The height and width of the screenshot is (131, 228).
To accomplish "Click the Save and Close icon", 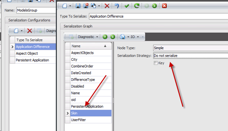I will point(86,6).
